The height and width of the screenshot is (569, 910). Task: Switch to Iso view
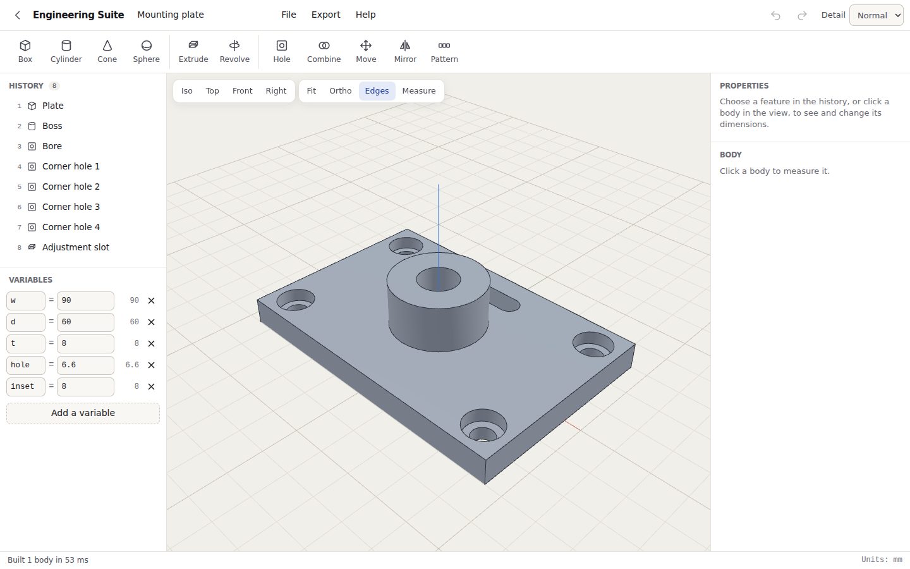(x=187, y=91)
